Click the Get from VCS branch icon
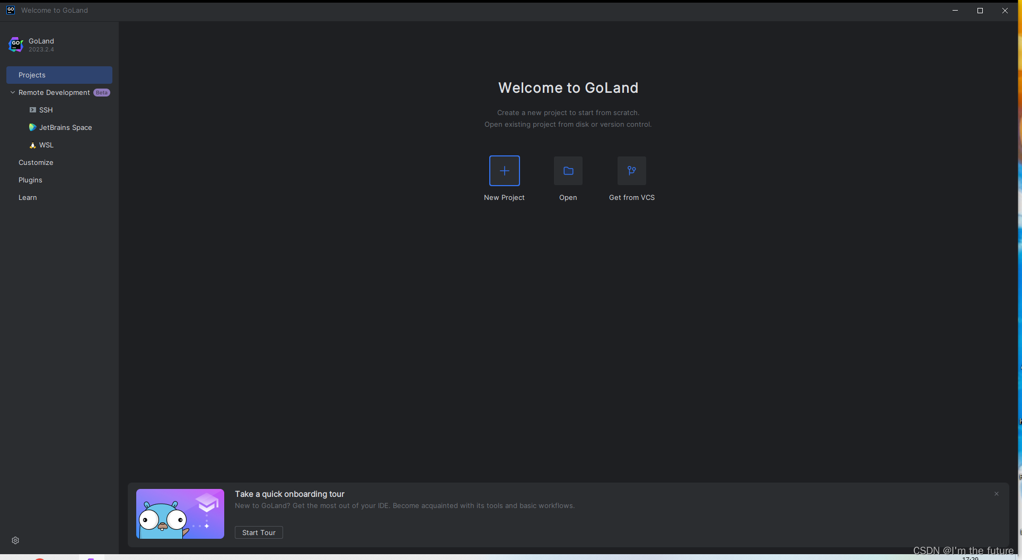Screen dimensions: 1022x560 [x=631, y=171]
